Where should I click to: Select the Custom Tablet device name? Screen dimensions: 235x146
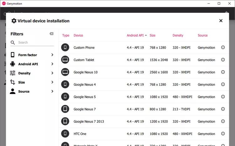(84, 60)
